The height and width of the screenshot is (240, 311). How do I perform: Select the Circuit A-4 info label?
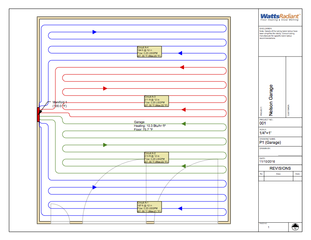149,52
